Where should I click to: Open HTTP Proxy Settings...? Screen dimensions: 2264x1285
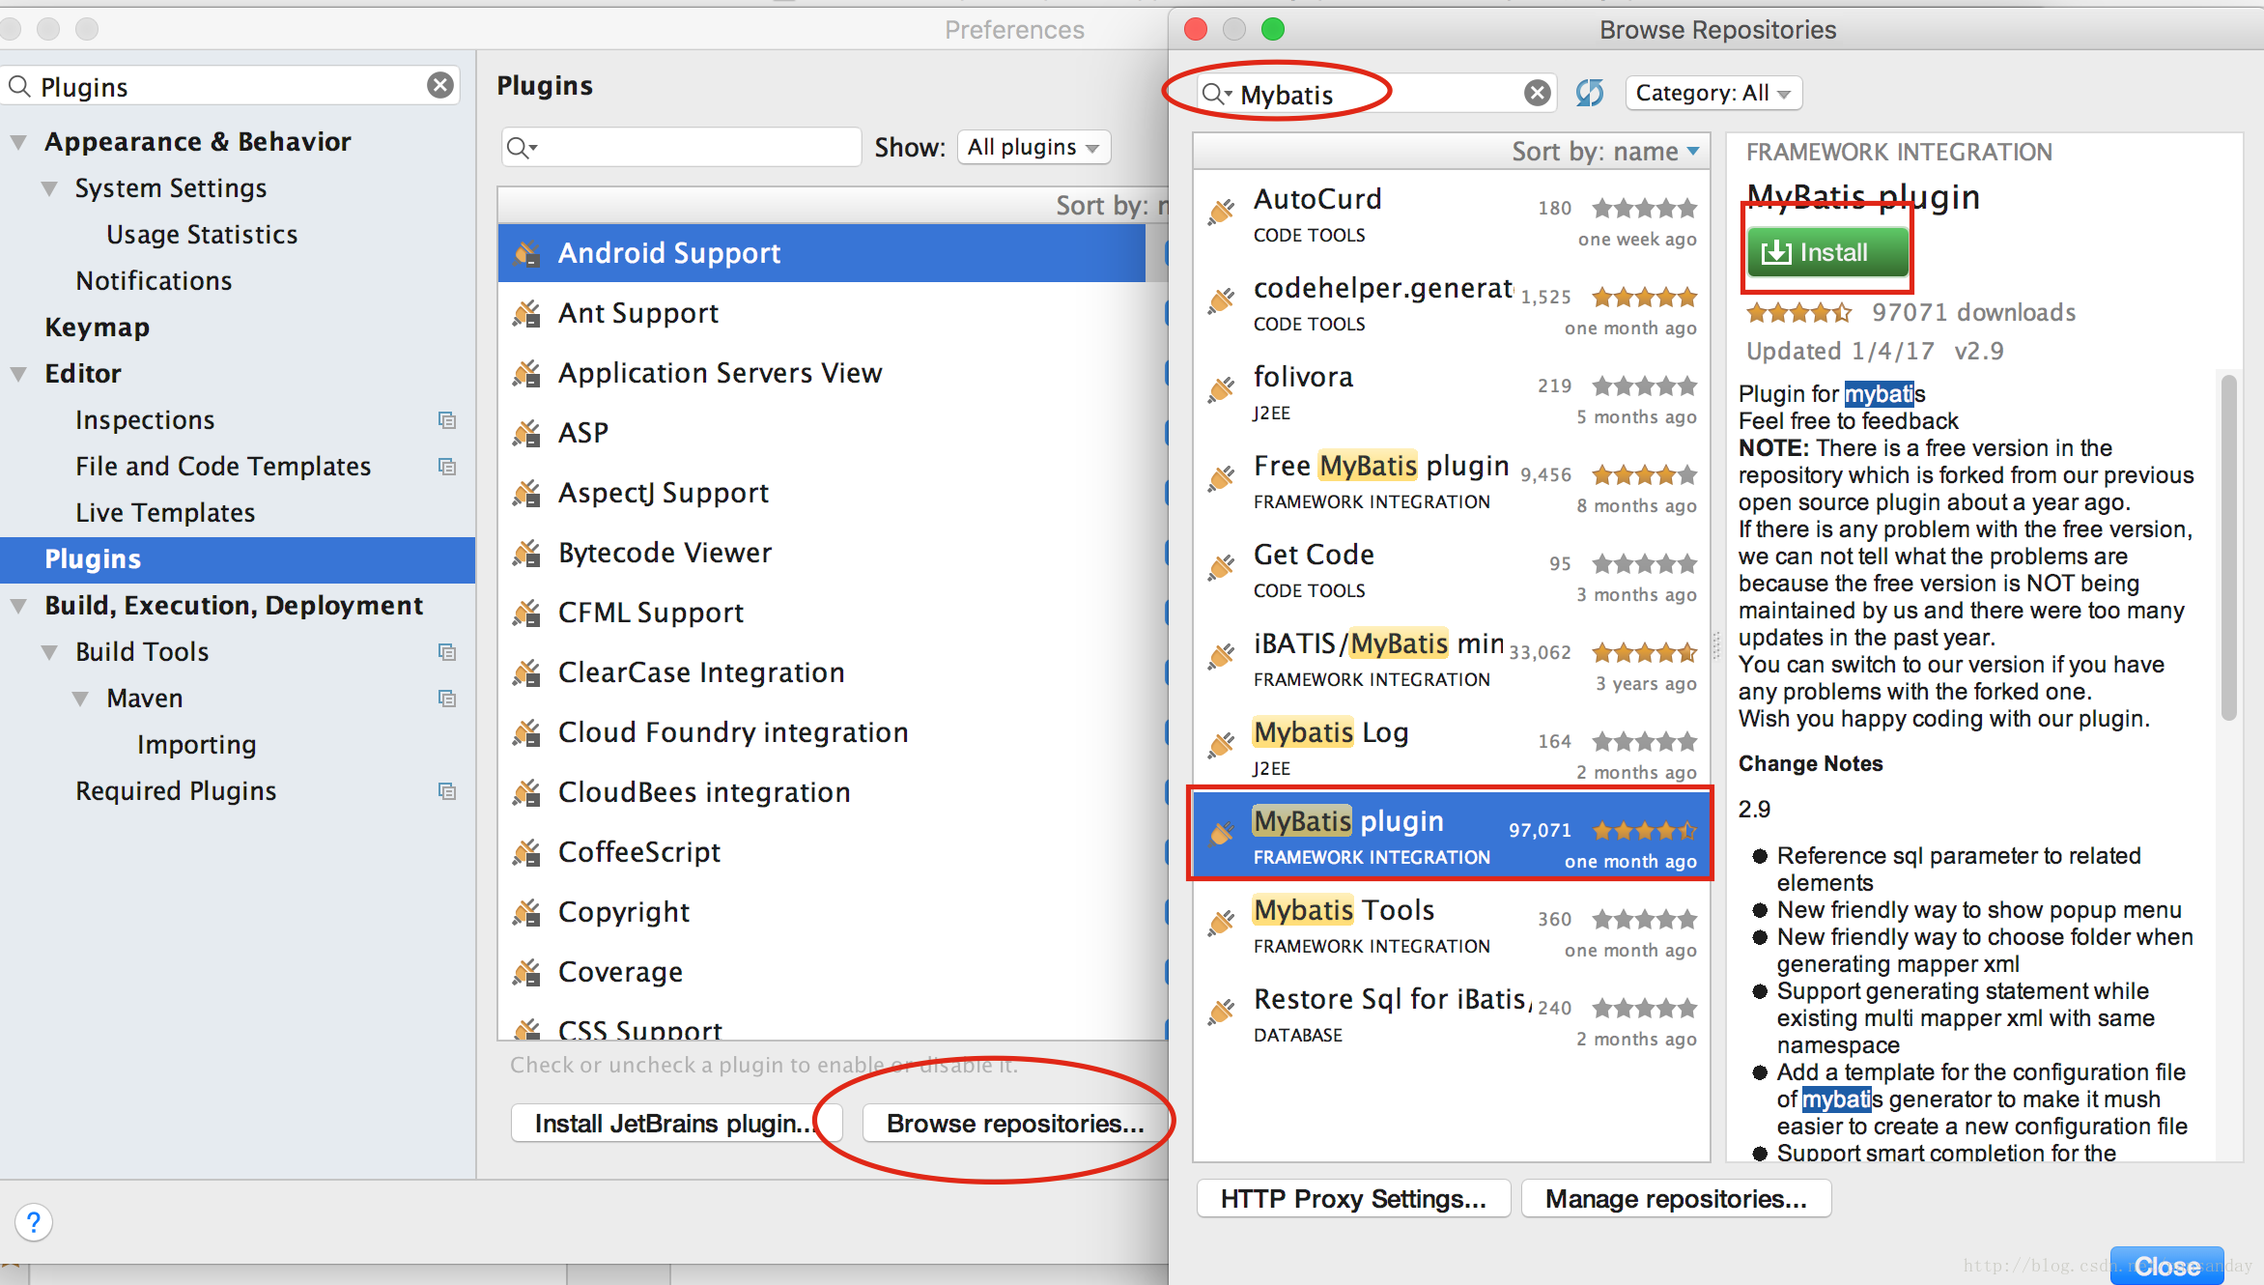click(1353, 1198)
